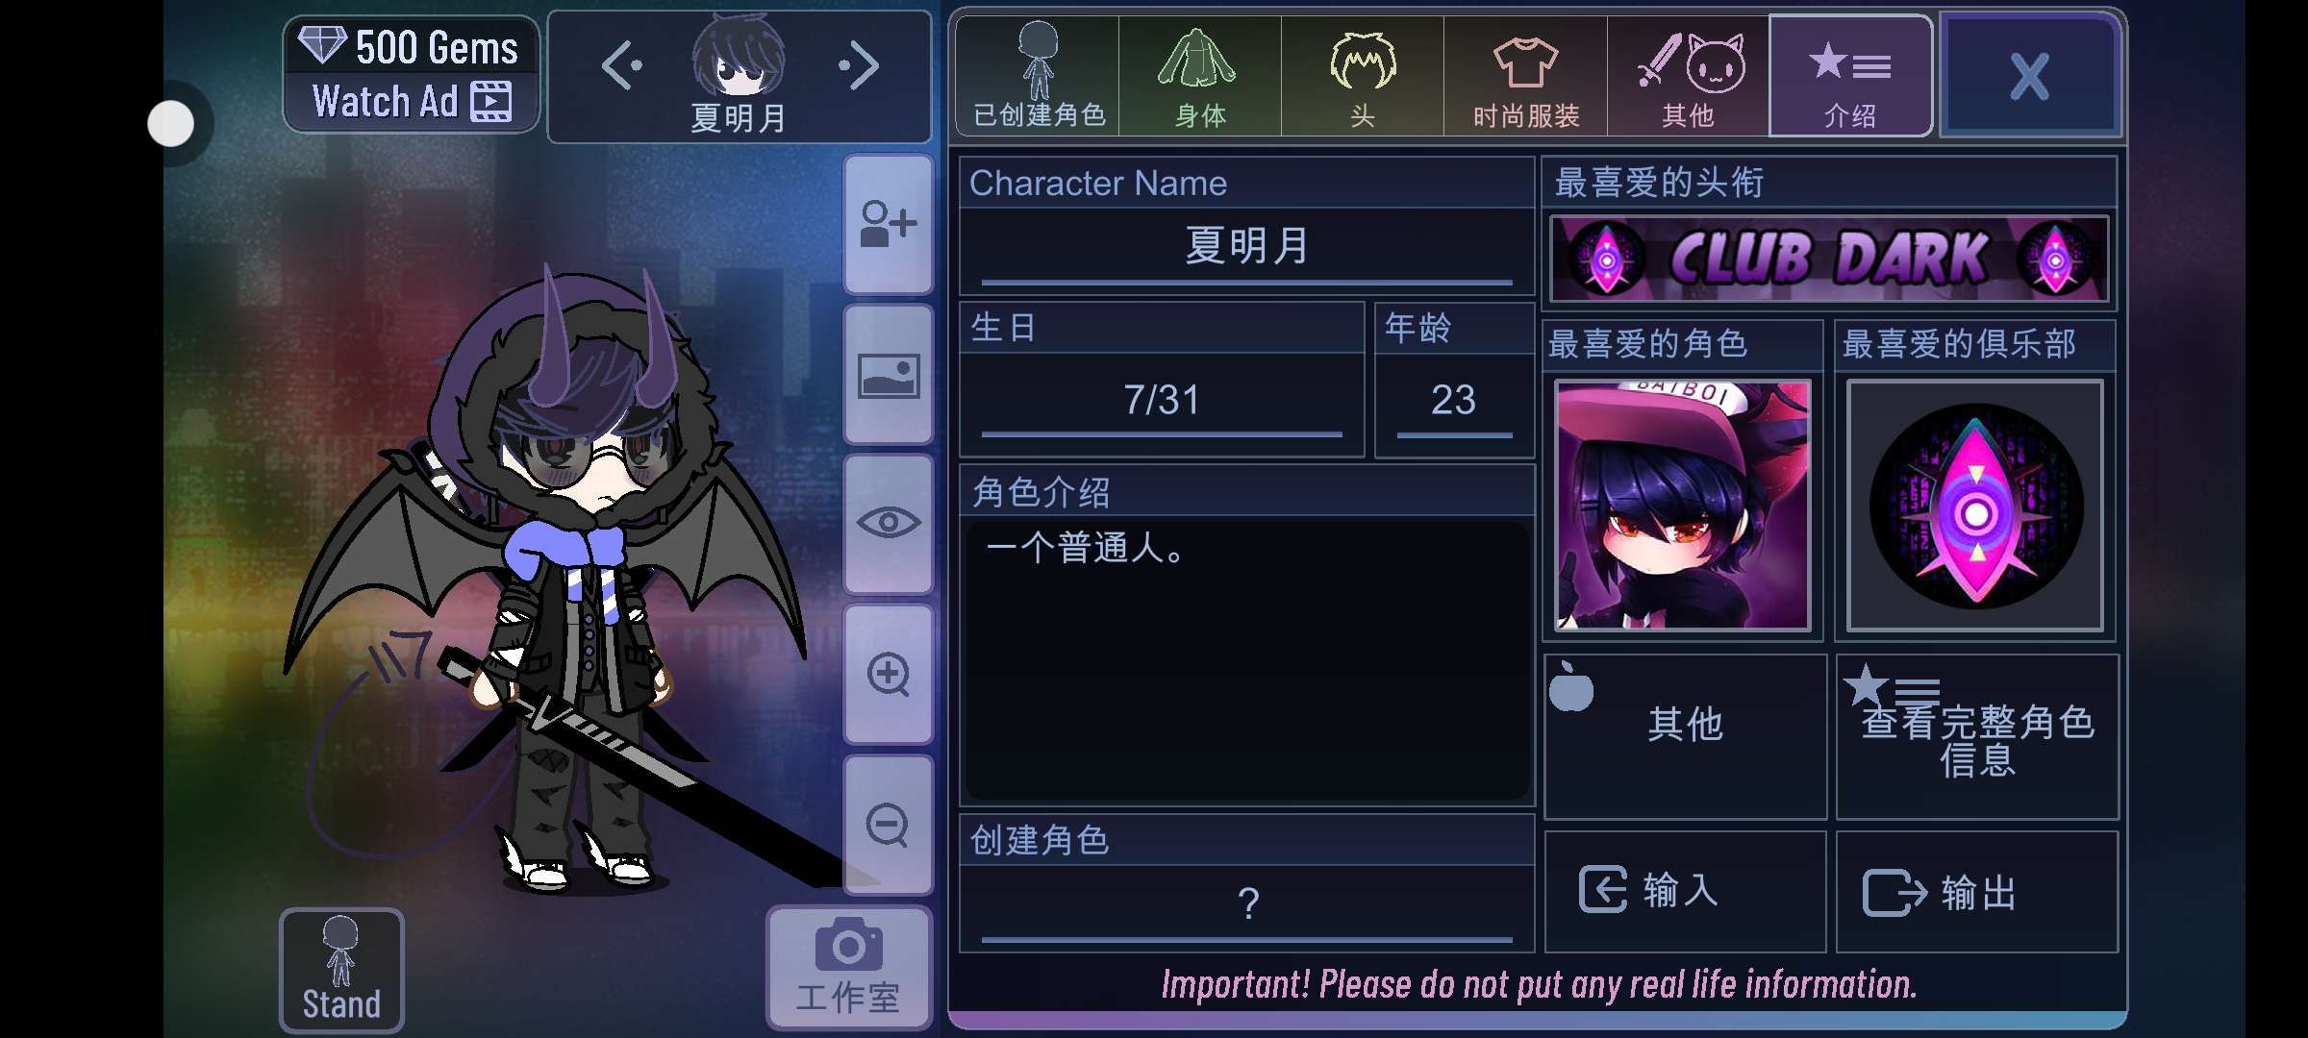
Task: Toggle the eye visibility icon
Action: tap(888, 524)
